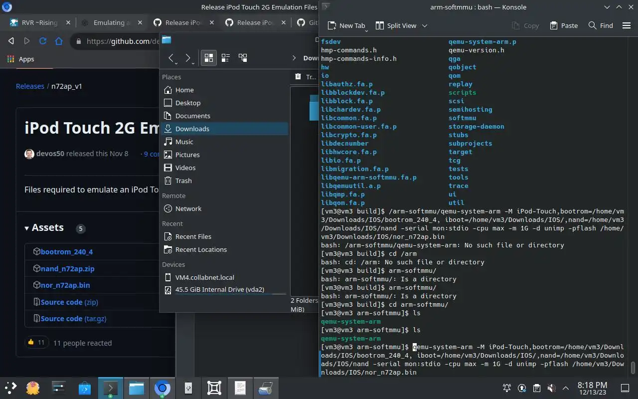The width and height of the screenshot is (638, 399).
Task: Select VM4.collabnet.local device in Dolphin
Action: (x=224, y=277)
